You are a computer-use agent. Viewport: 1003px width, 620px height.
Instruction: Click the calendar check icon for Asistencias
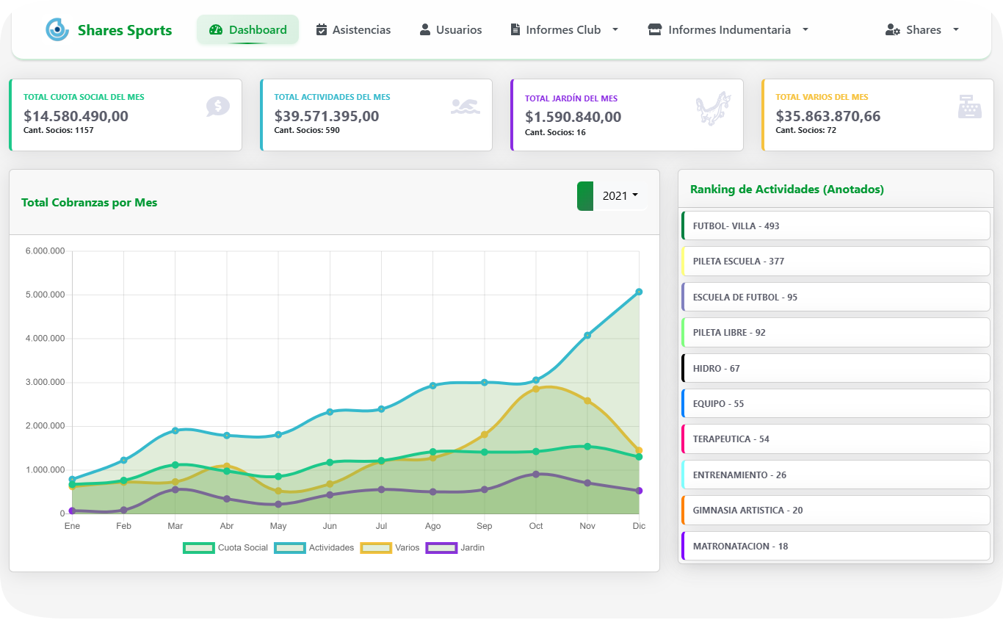click(x=322, y=30)
